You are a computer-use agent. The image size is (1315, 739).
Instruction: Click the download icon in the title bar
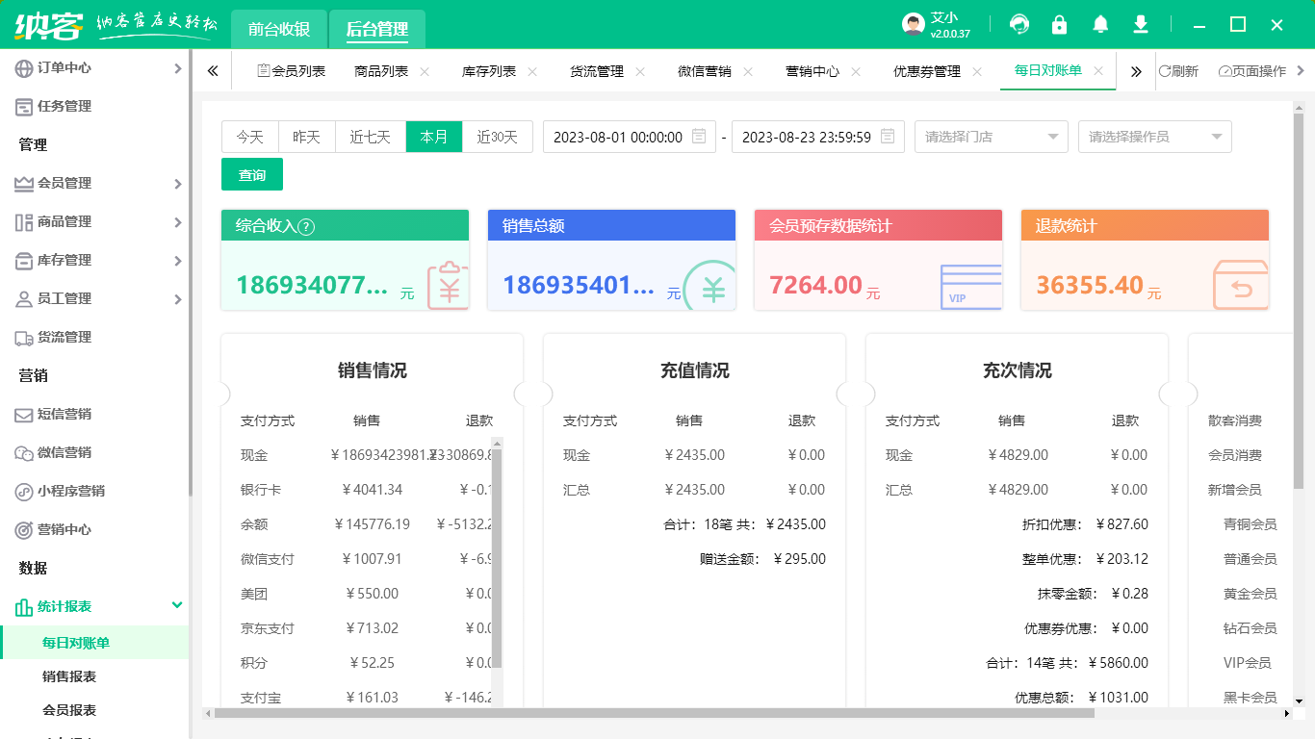pyautogui.click(x=1140, y=24)
